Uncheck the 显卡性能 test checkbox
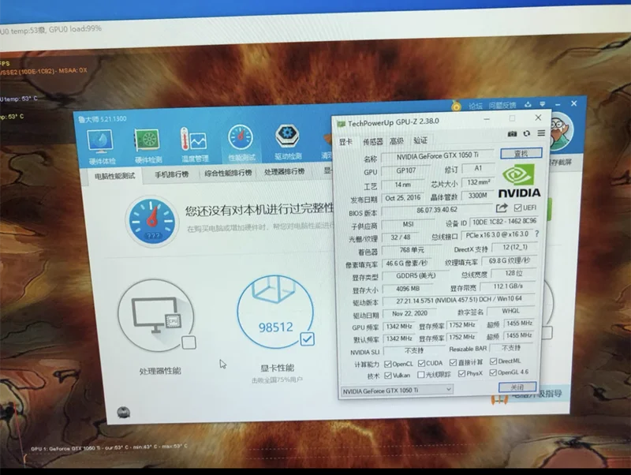Viewport: 631px width, 475px height. [x=307, y=339]
